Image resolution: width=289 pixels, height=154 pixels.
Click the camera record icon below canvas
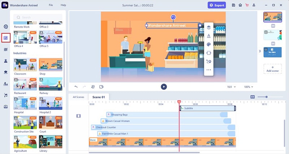pos(102,87)
